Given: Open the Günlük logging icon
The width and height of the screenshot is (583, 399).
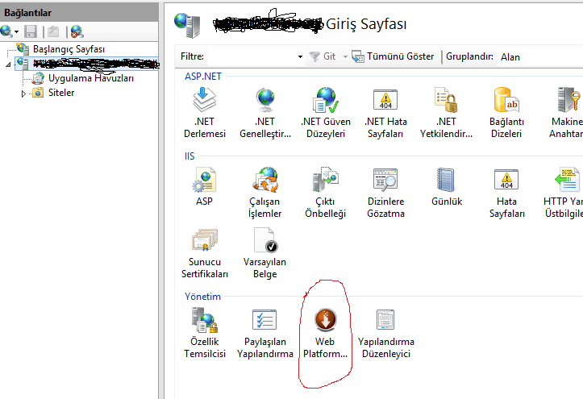Looking at the screenshot, I should 446,181.
